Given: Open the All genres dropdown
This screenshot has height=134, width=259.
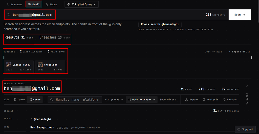Looking at the screenshot, I should point(114,100).
